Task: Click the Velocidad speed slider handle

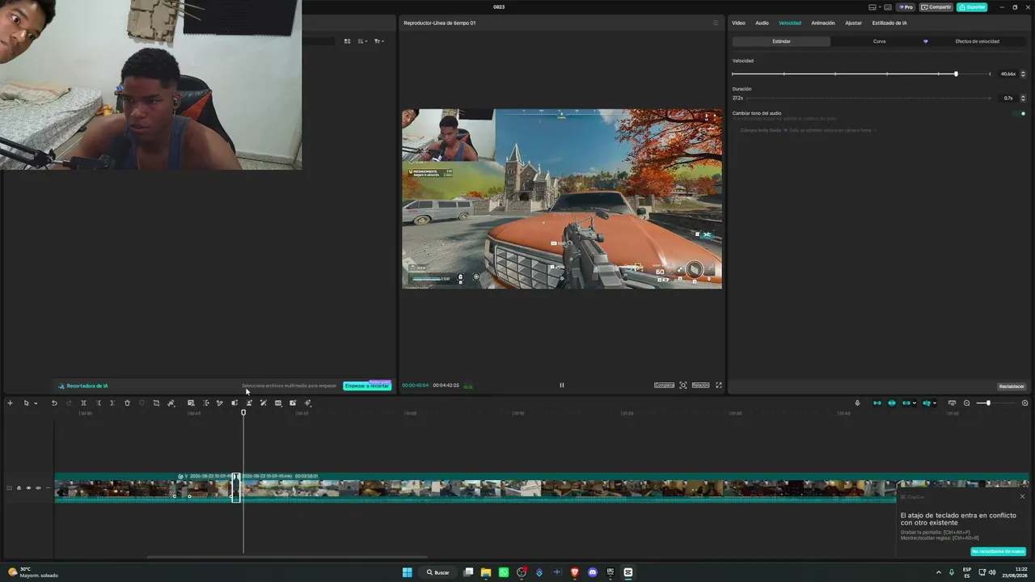Action: [956, 74]
